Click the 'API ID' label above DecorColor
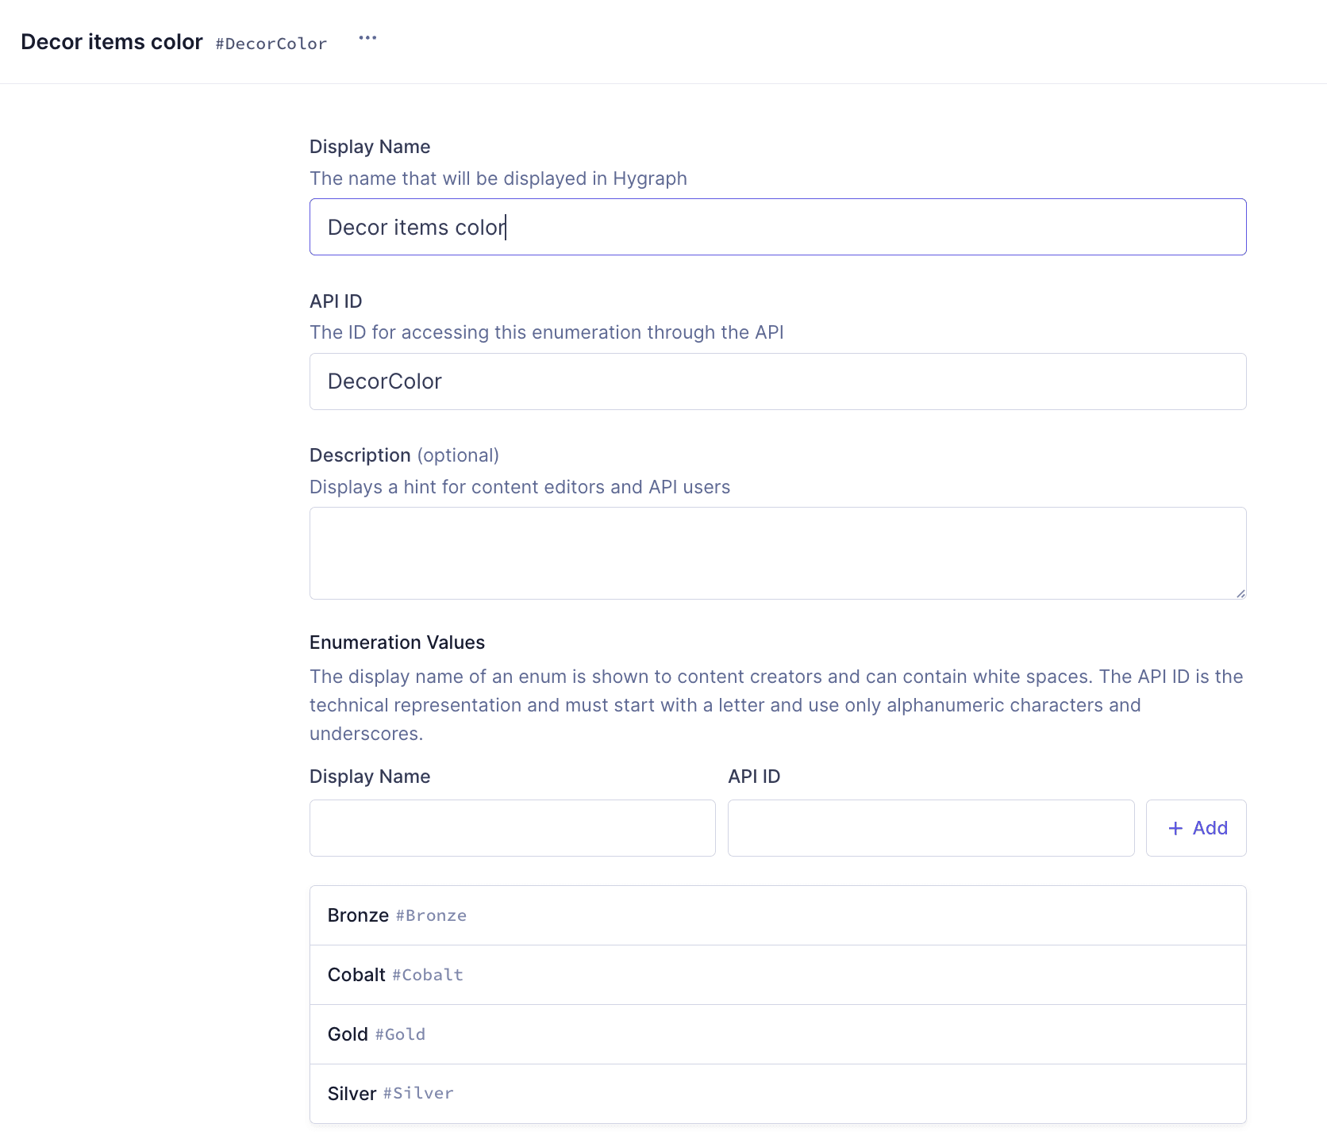1327x1139 pixels. coord(336,301)
